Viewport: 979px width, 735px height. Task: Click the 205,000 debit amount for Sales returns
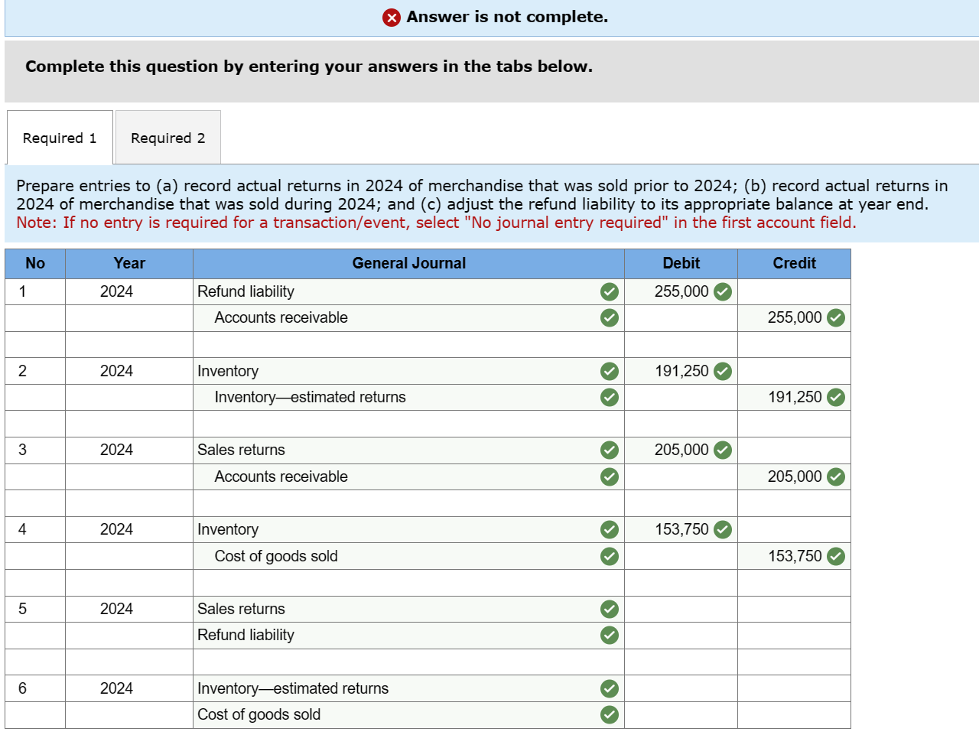[681, 450]
